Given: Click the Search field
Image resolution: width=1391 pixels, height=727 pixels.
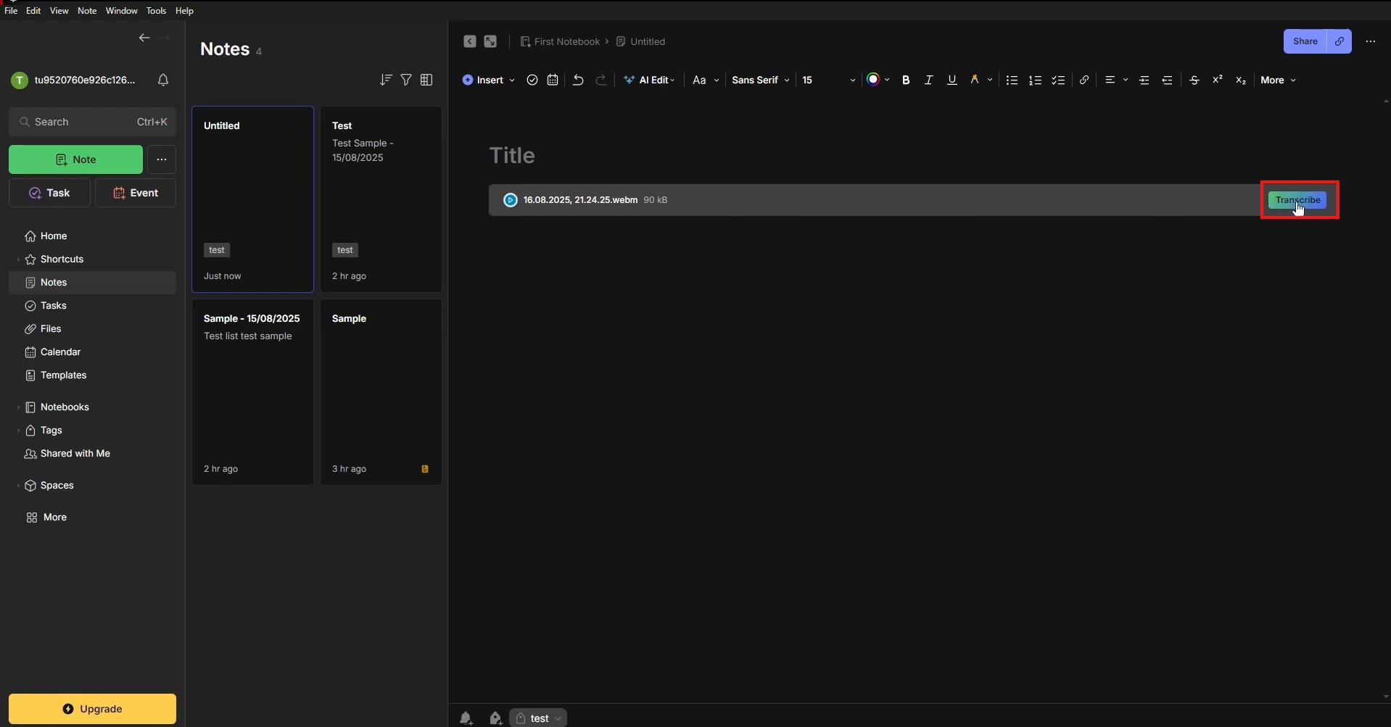Looking at the screenshot, I should (x=93, y=122).
